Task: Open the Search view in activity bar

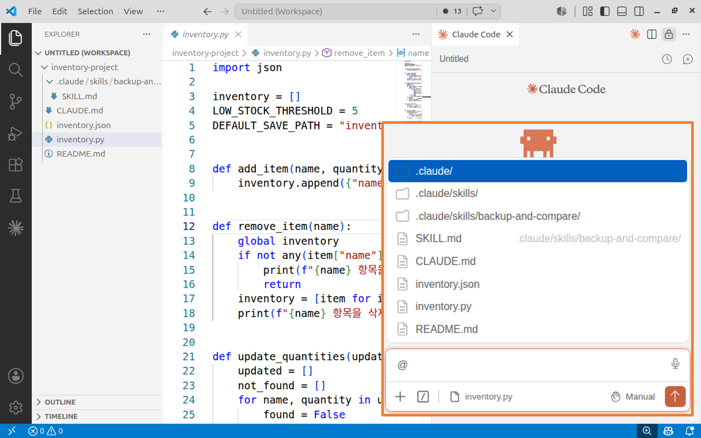Action: coord(16,70)
